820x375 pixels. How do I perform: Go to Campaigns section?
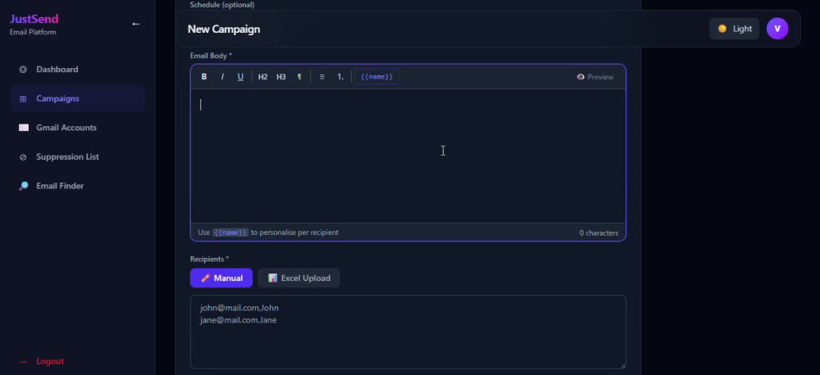[x=77, y=99]
